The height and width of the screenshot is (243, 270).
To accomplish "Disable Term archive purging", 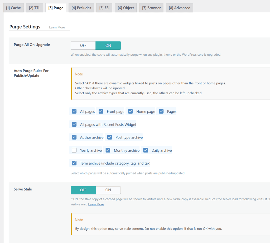I will click(74, 163).
